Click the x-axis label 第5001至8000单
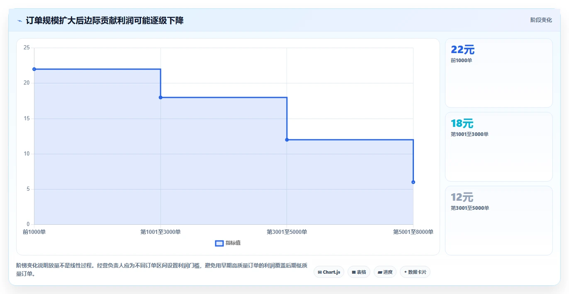 coord(413,232)
